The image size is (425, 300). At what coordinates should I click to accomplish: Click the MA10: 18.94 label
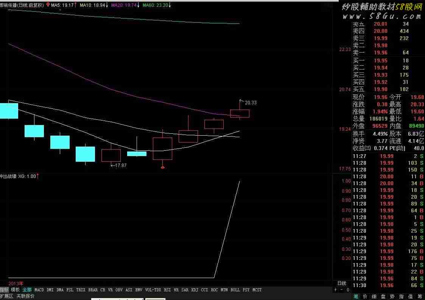93,5
